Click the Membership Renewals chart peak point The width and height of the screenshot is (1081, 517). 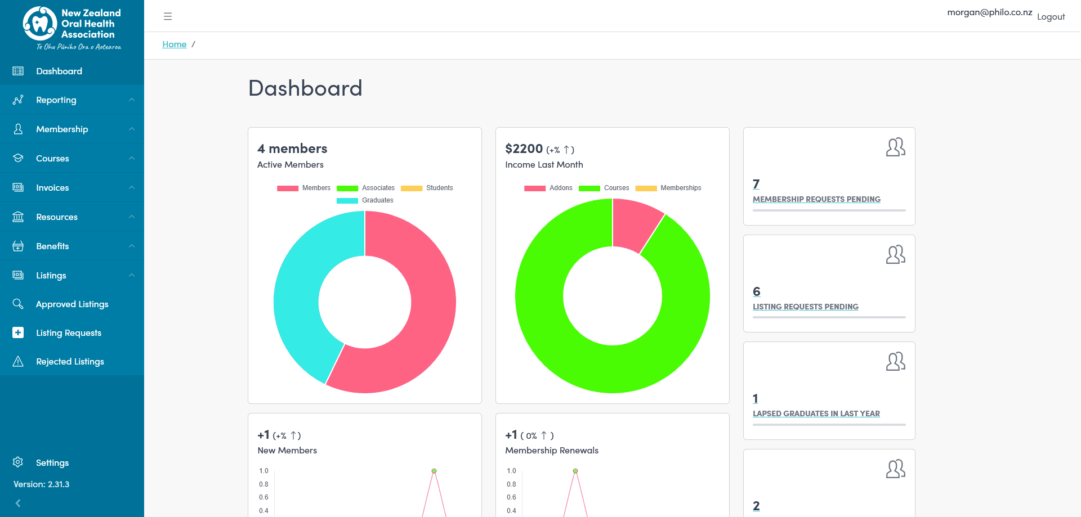575,471
